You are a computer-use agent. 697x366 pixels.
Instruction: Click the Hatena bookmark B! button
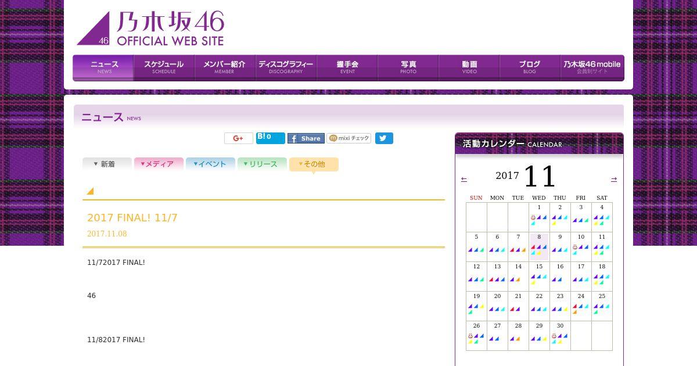coord(271,138)
